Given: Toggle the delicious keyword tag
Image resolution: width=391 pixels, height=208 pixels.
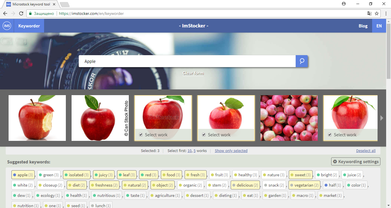Looking at the screenshot, I should tap(245, 185).
